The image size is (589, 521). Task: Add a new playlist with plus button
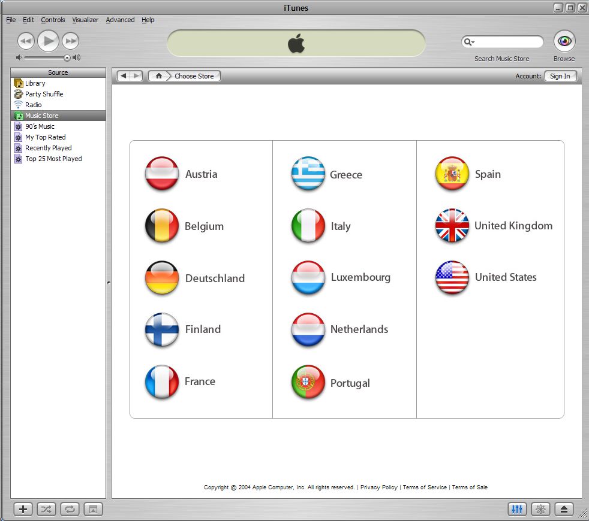click(23, 509)
